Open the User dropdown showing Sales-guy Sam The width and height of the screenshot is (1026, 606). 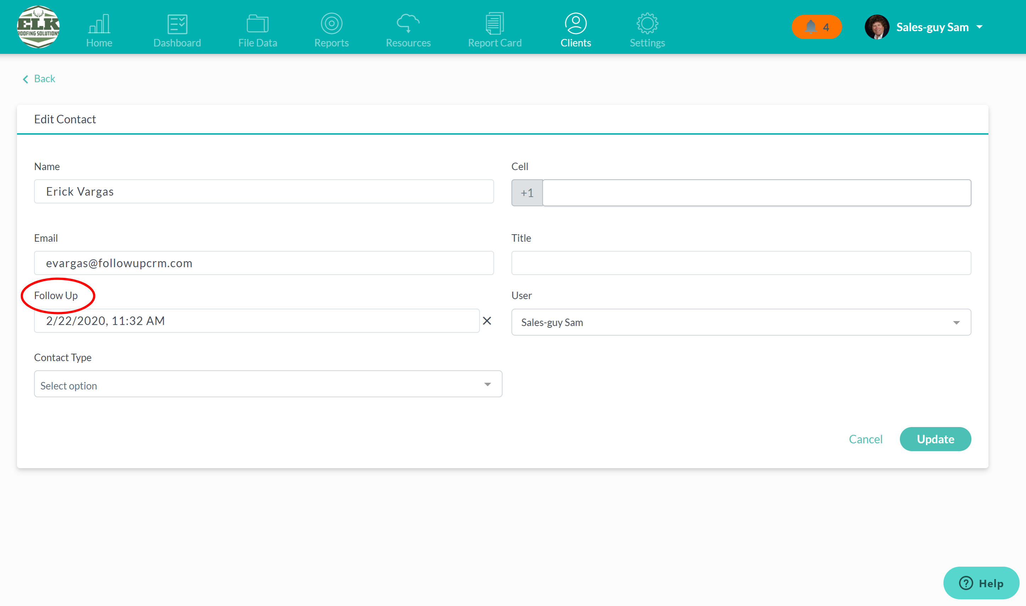coord(741,322)
